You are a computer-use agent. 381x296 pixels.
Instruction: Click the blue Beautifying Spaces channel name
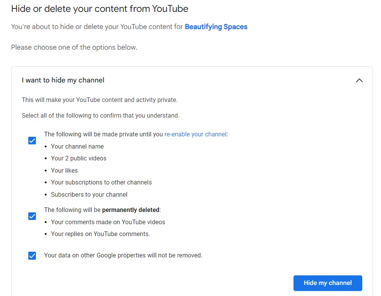[x=216, y=27]
